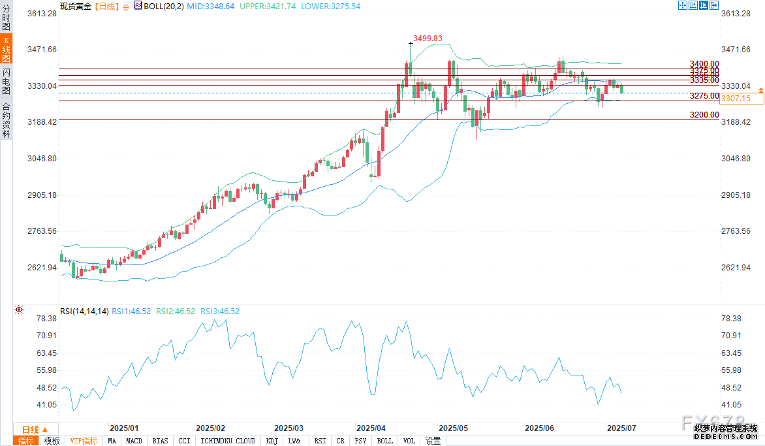Image resolution: width=765 pixels, height=446 pixels.
Task: Click the highlighted scroll-to-latest chart icon
Action: click(x=704, y=5)
